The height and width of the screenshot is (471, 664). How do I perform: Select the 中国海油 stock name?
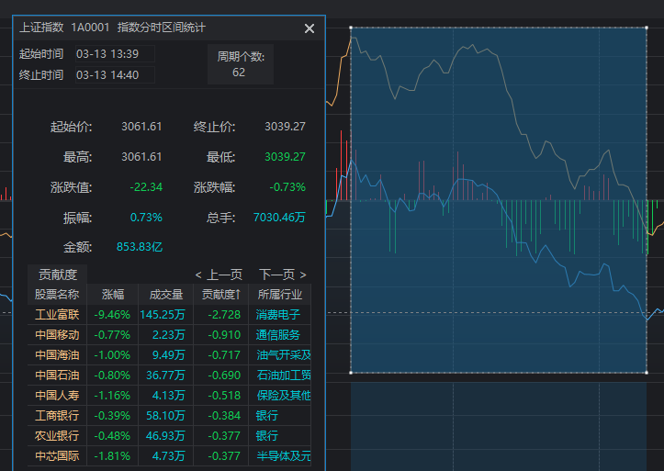tap(57, 355)
